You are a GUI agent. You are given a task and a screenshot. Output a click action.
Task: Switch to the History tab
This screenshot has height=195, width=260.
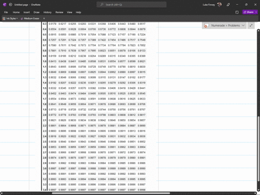47,12
